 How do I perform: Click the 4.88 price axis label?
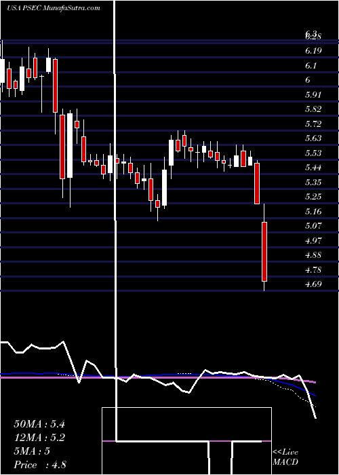[313, 255]
